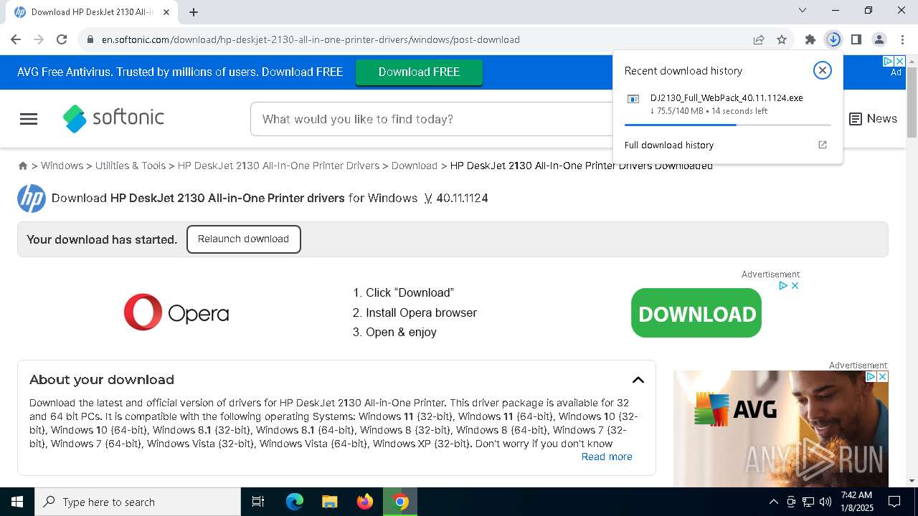
Task: Go forward using the Chrome forward arrow
Action: pos(39,39)
